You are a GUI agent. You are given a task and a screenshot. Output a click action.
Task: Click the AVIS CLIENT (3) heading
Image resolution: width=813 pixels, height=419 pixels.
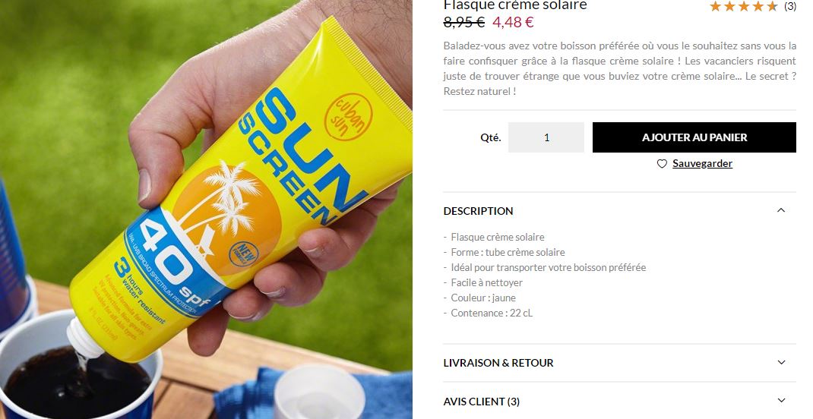click(x=482, y=402)
